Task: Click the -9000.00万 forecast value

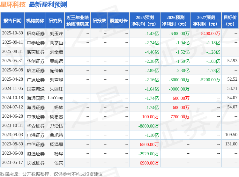Action: coord(179,89)
